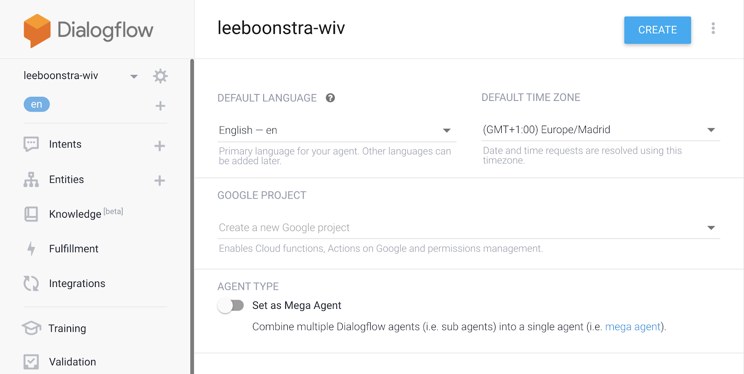This screenshot has height=374, width=744.
Task: Open Knowledge beta menu item
Action: click(75, 214)
